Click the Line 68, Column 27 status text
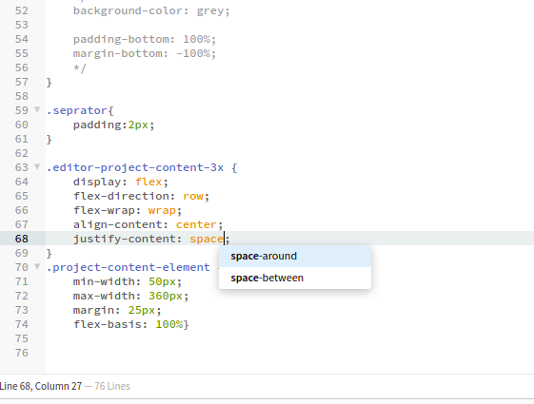The image size is (534, 404). (41, 386)
